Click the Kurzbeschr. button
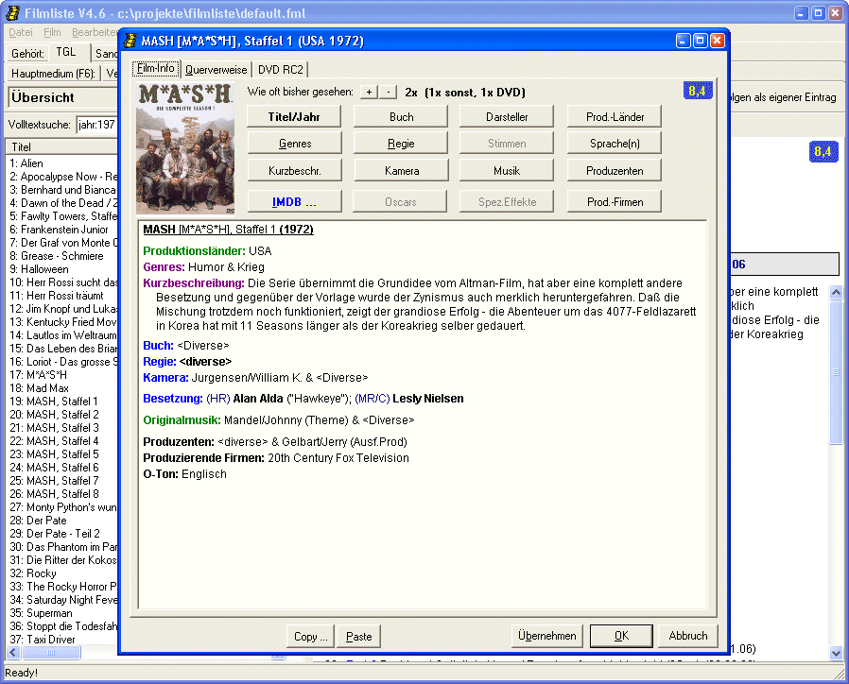This screenshot has width=849, height=684. (x=295, y=170)
